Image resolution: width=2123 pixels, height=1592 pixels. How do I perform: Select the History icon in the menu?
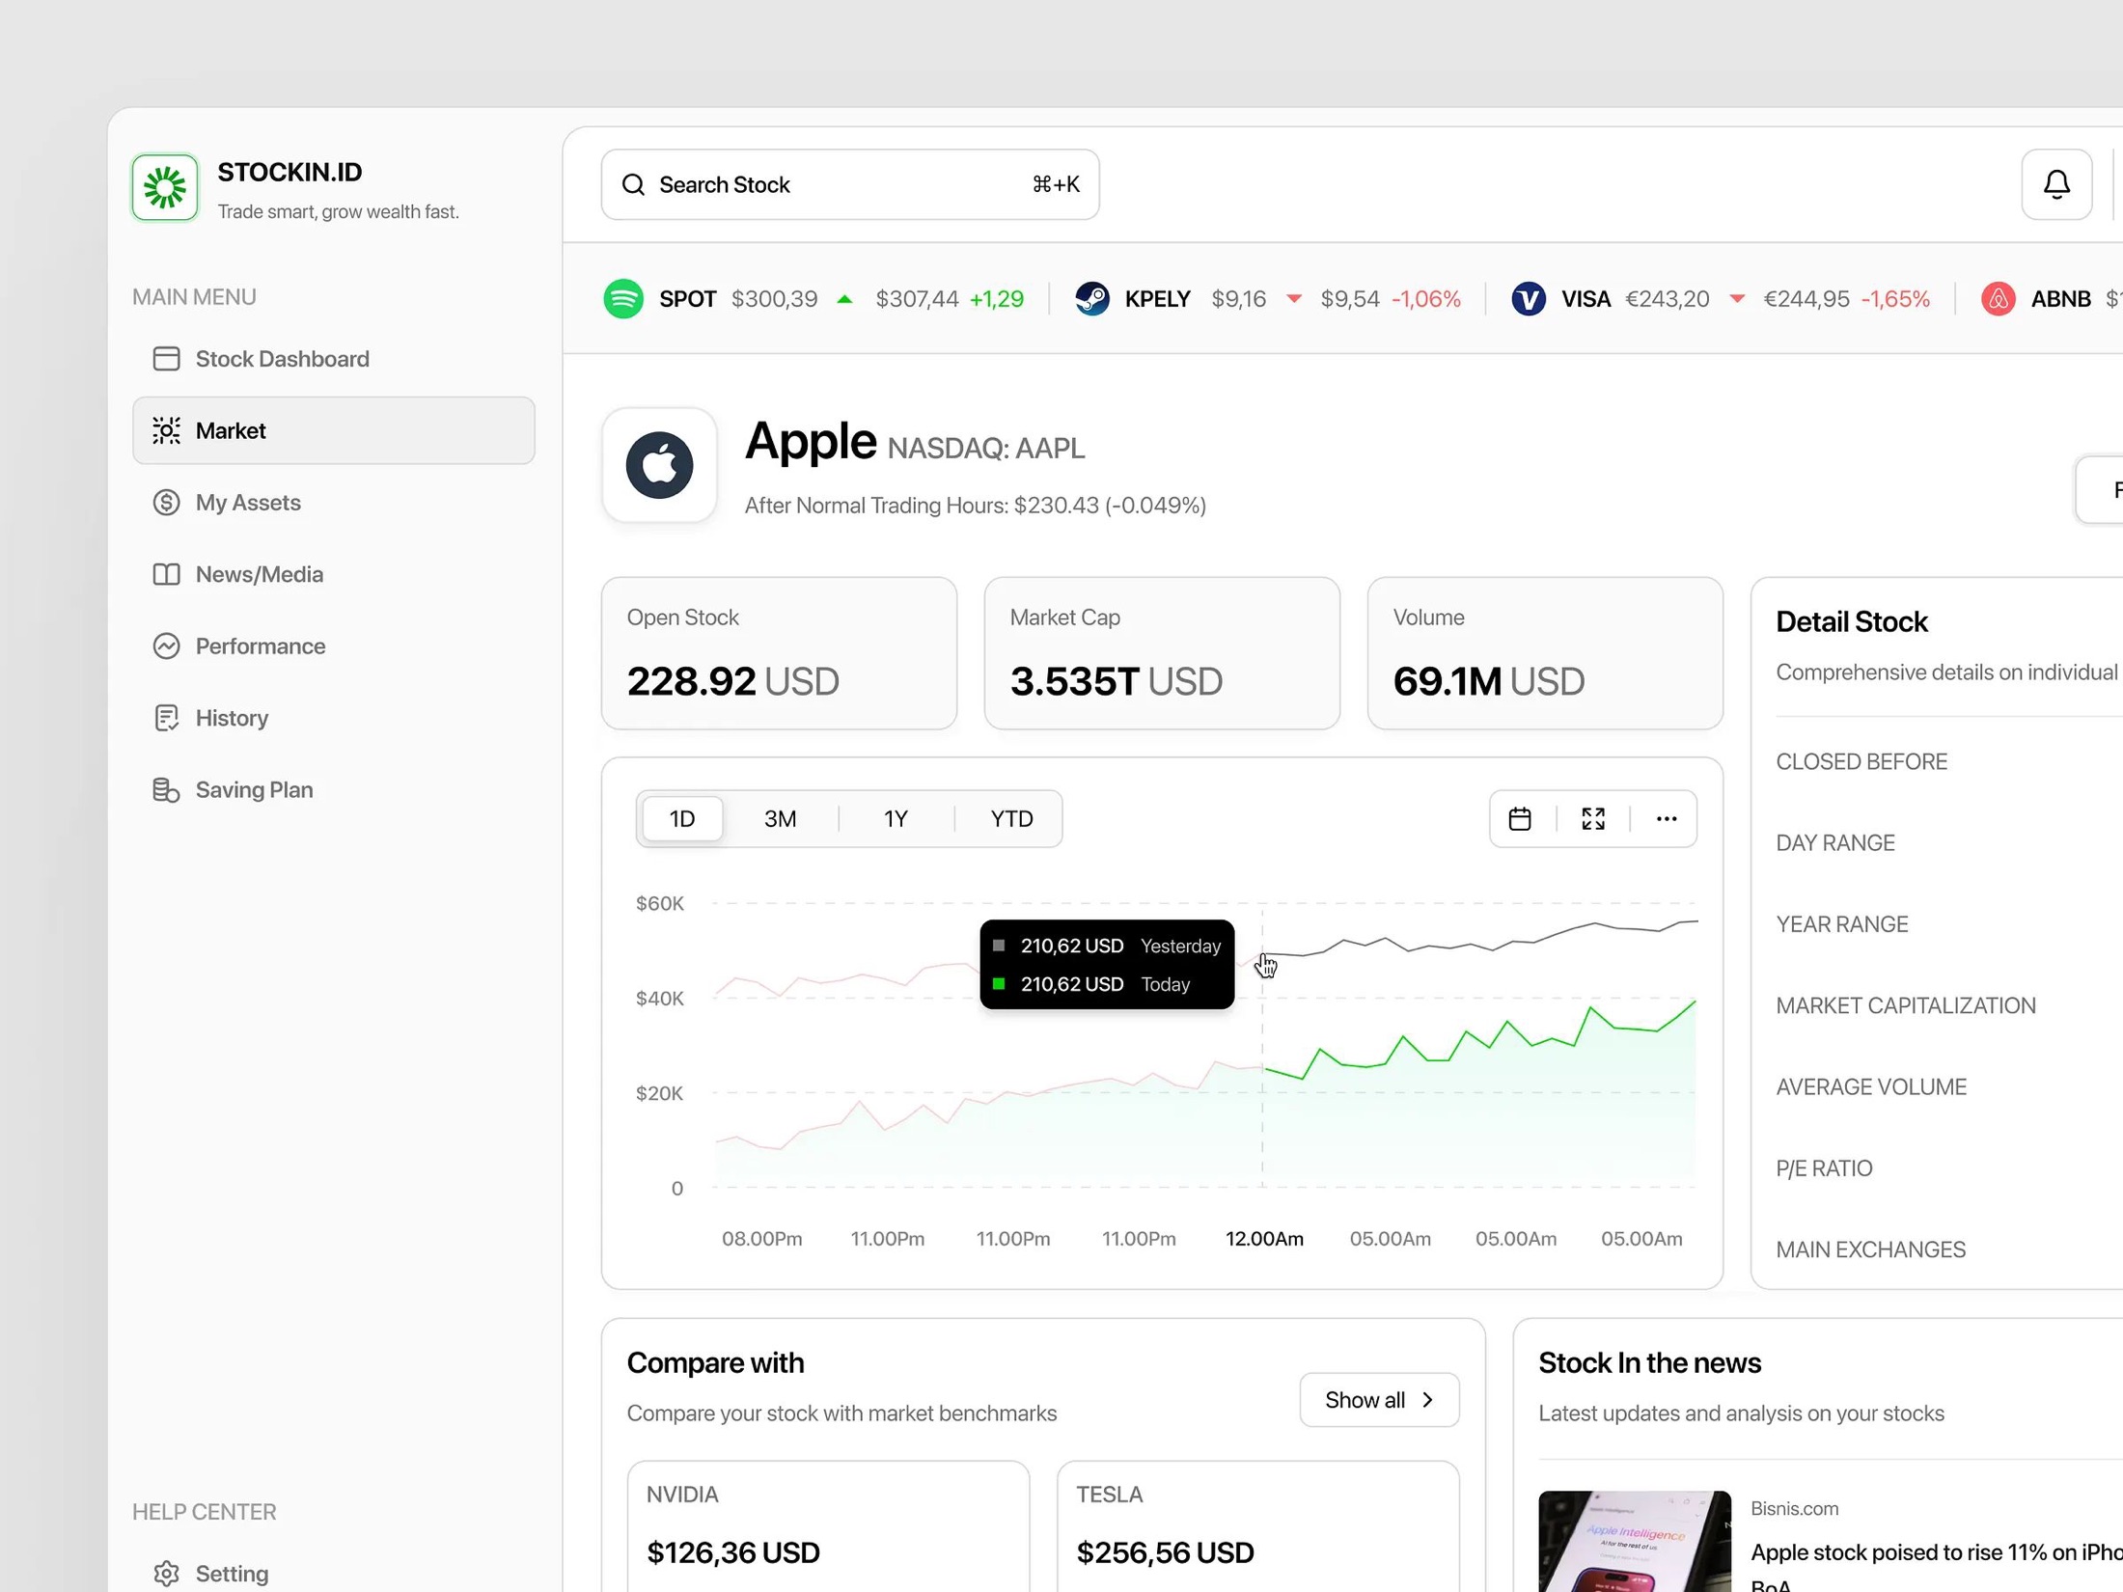(x=166, y=717)
